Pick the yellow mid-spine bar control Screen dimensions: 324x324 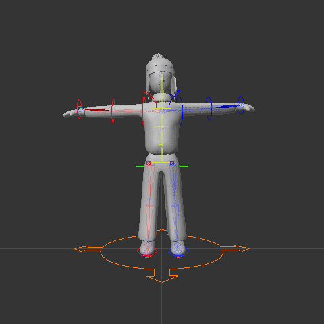[161, 127]
